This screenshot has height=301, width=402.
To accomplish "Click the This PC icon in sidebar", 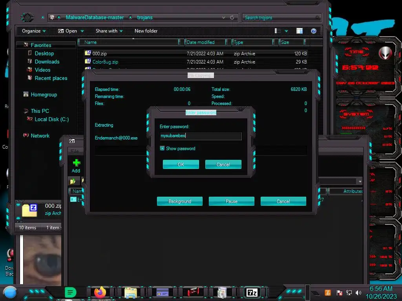I will [26, 111].
